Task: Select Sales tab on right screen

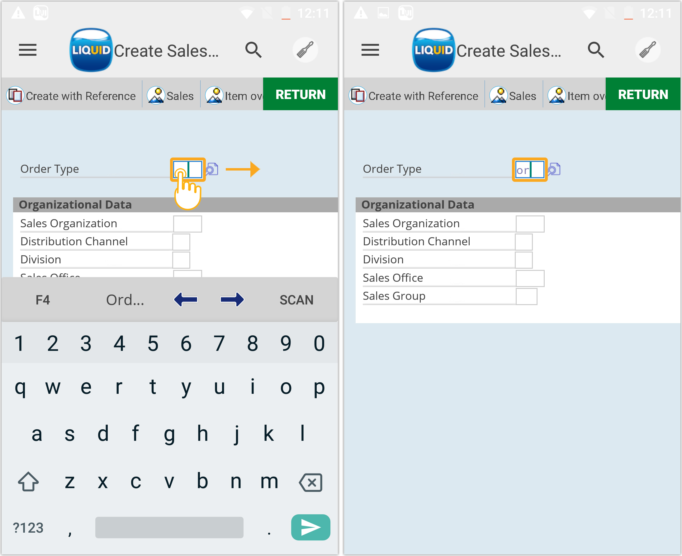Action: click(514, 96)
